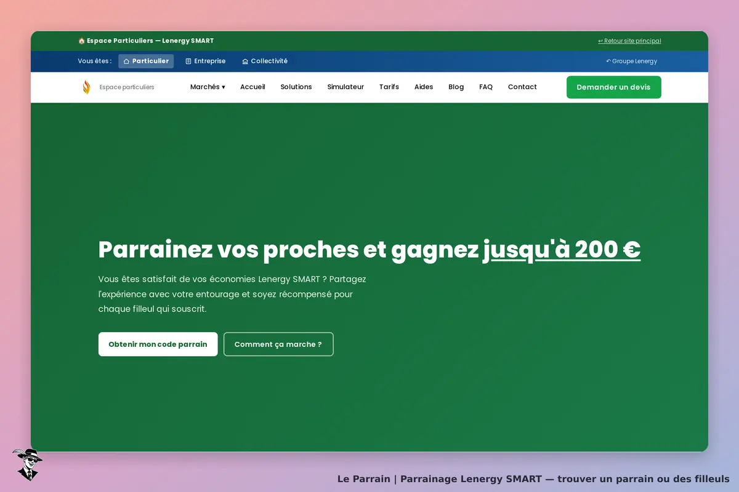Open the Tarifs nav item
This screenshot has height=492, width=739.
pos(389,87)
